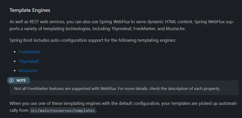Follow the Mustache link in the list
The height and width of the screenshot is (118, 242).
[x=28, y=71]
